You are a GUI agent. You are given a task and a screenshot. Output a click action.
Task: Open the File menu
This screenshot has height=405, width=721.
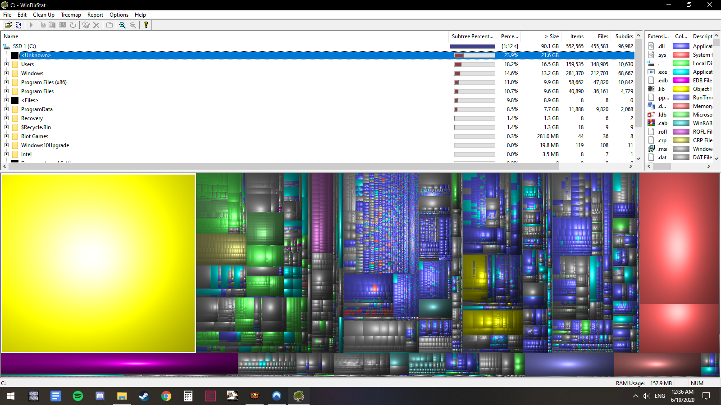pyautogui.click(x=7, y=15)
